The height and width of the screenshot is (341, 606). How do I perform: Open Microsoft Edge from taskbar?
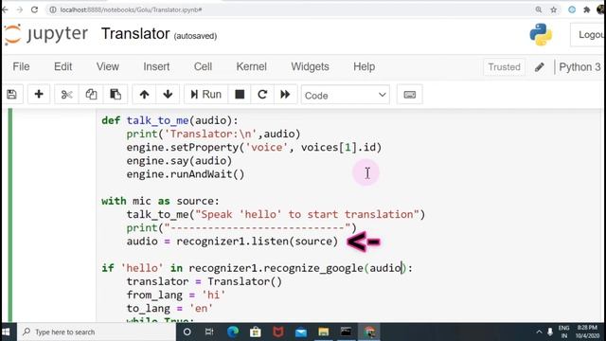coord(233,332)
